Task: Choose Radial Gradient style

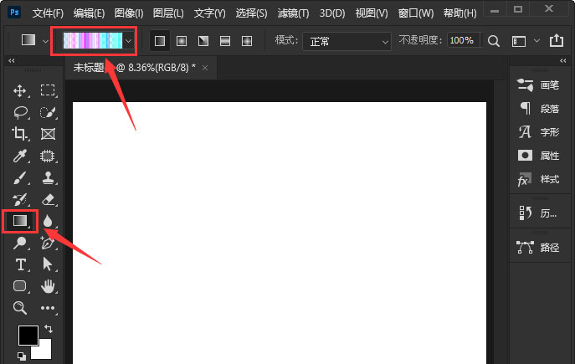Action: point(182,41)
